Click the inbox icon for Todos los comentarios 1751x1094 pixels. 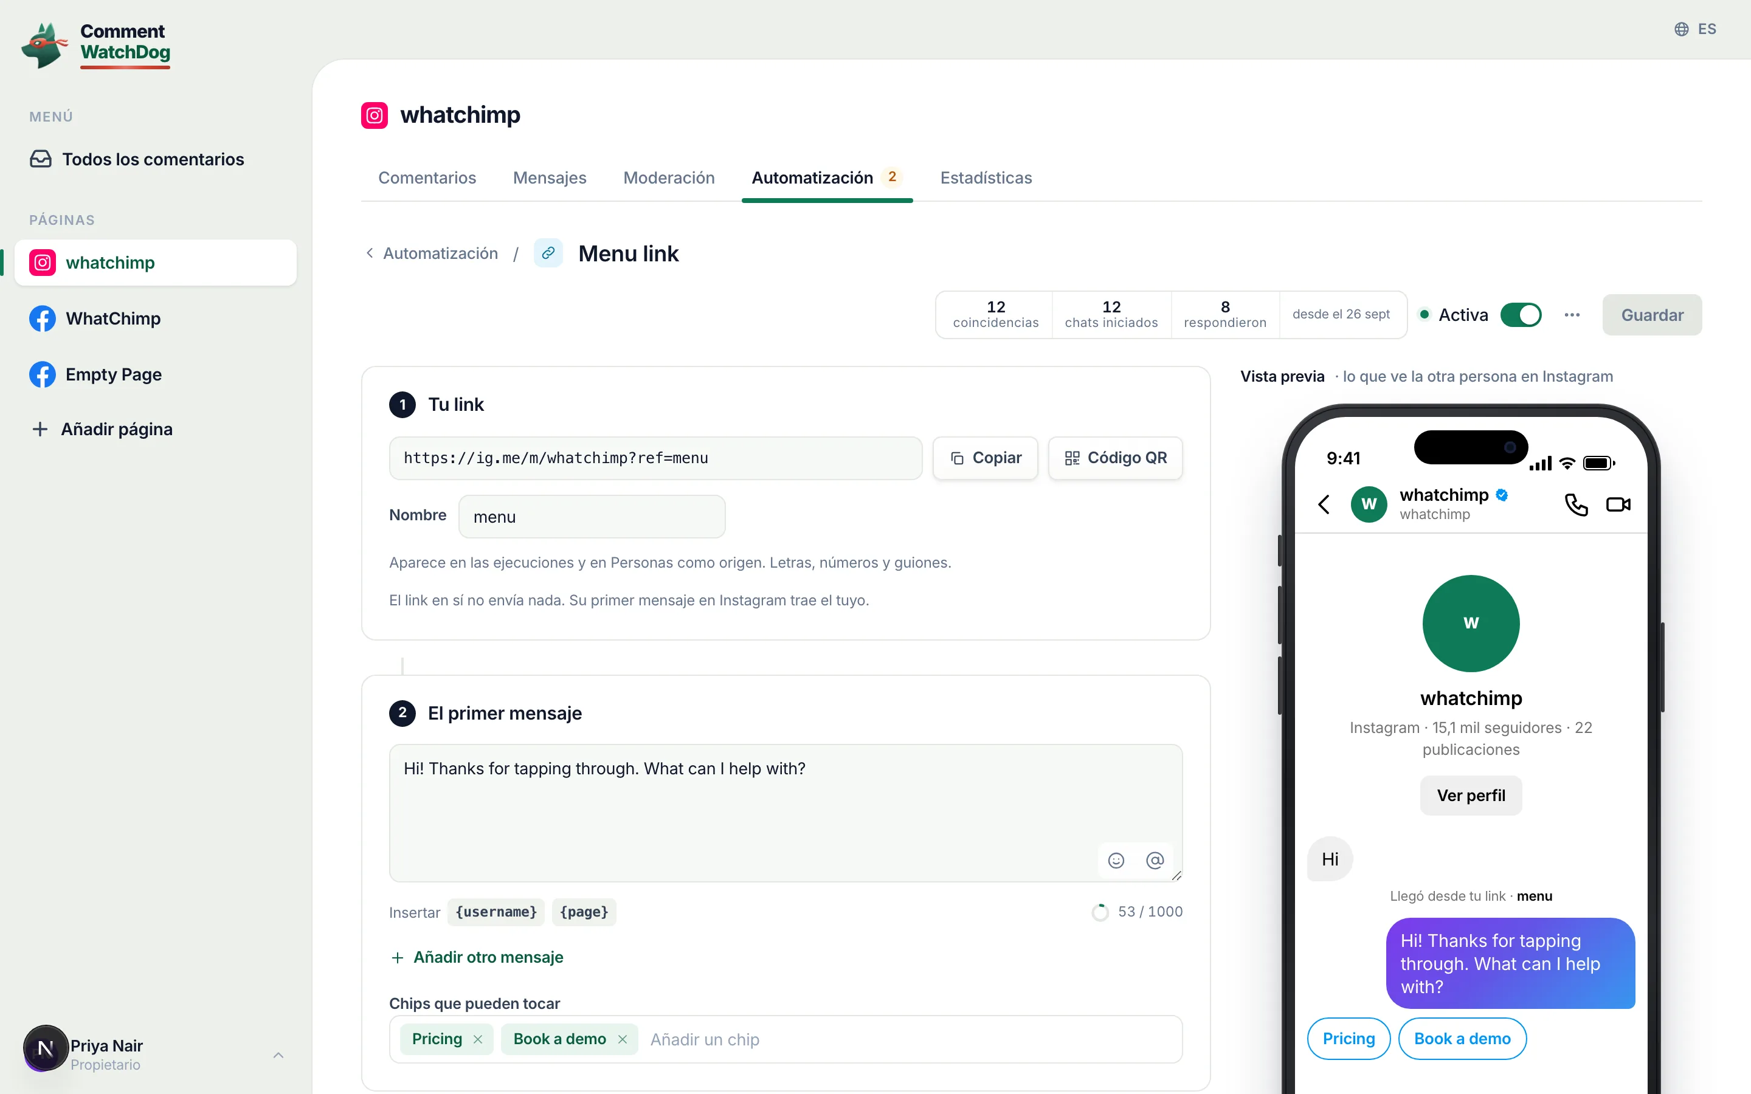41,159
